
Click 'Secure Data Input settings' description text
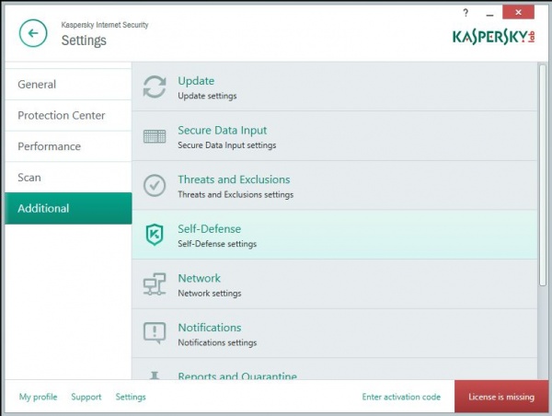(x=226, y=145)
